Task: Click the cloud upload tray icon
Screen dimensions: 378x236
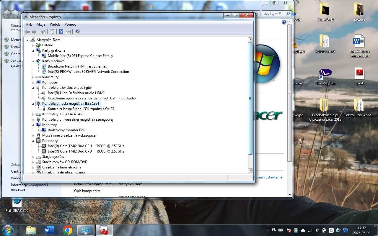Action: pos(303,230)
